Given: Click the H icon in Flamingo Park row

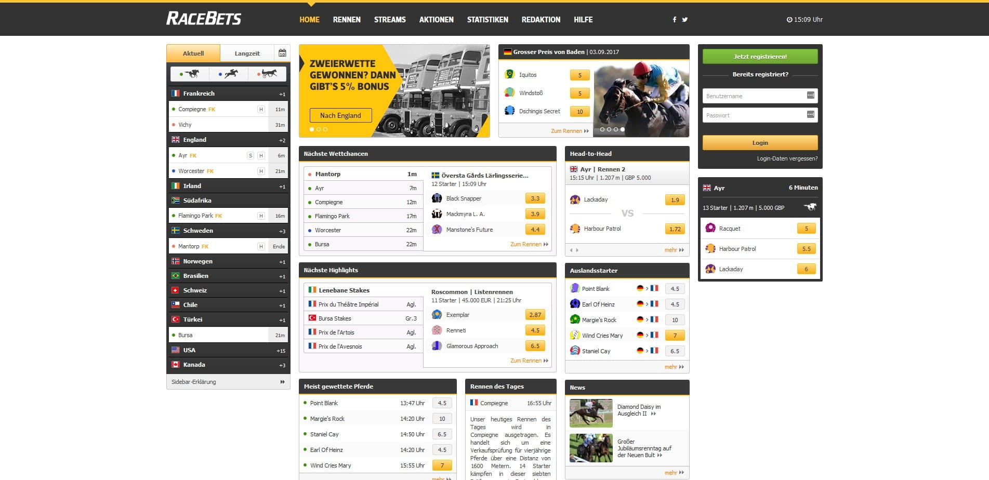Looking at the screenshot, I should tap(261, 216).
